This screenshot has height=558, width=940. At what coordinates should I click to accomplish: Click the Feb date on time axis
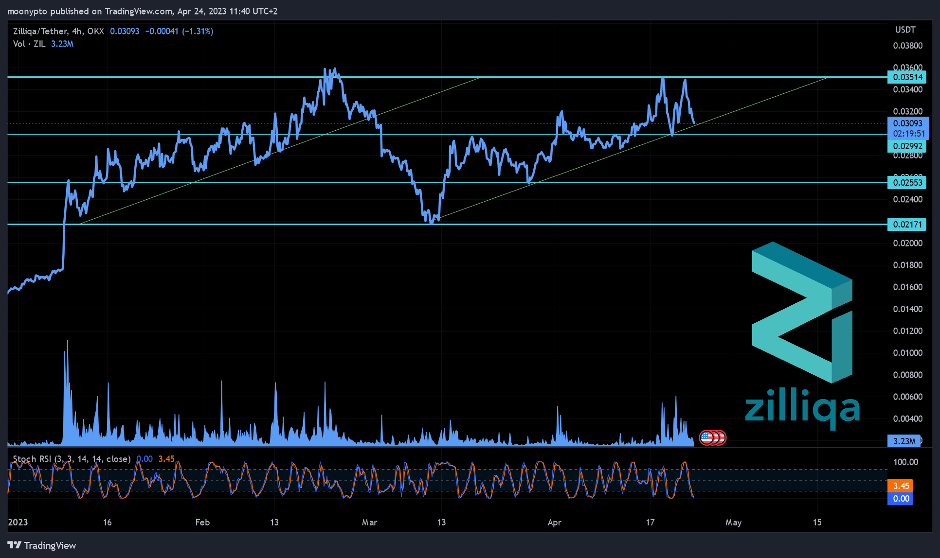point(202,522)
